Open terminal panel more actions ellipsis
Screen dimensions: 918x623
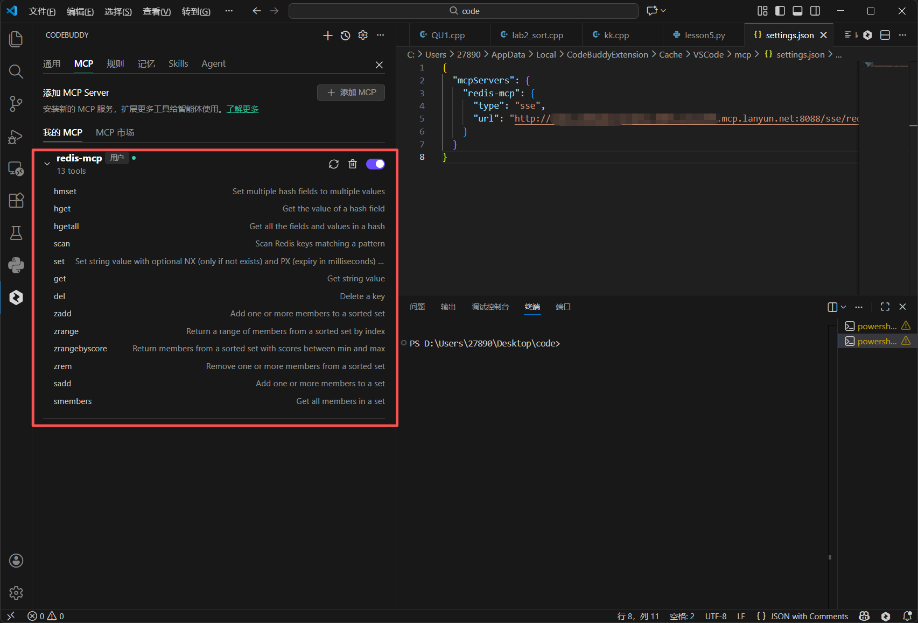(859, 307)
